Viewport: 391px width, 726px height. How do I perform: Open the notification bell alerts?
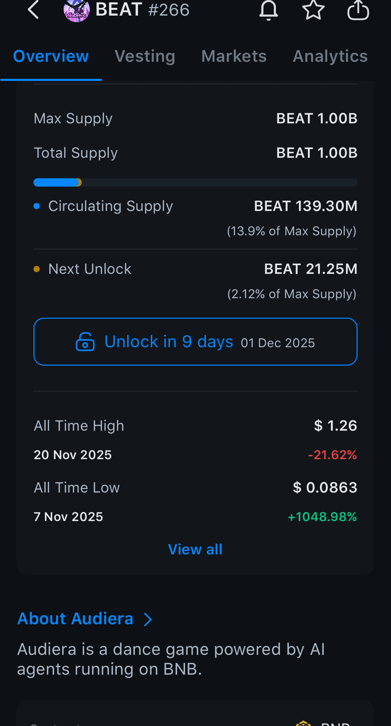269,10
